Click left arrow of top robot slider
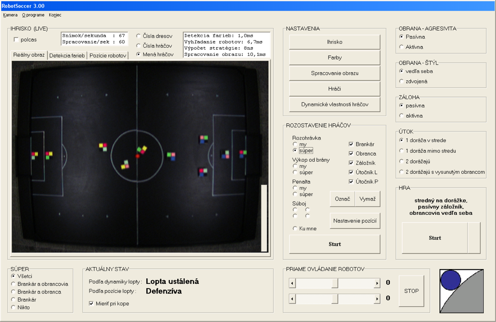Screen dimensions: 496x322 [x=292, y=283]
